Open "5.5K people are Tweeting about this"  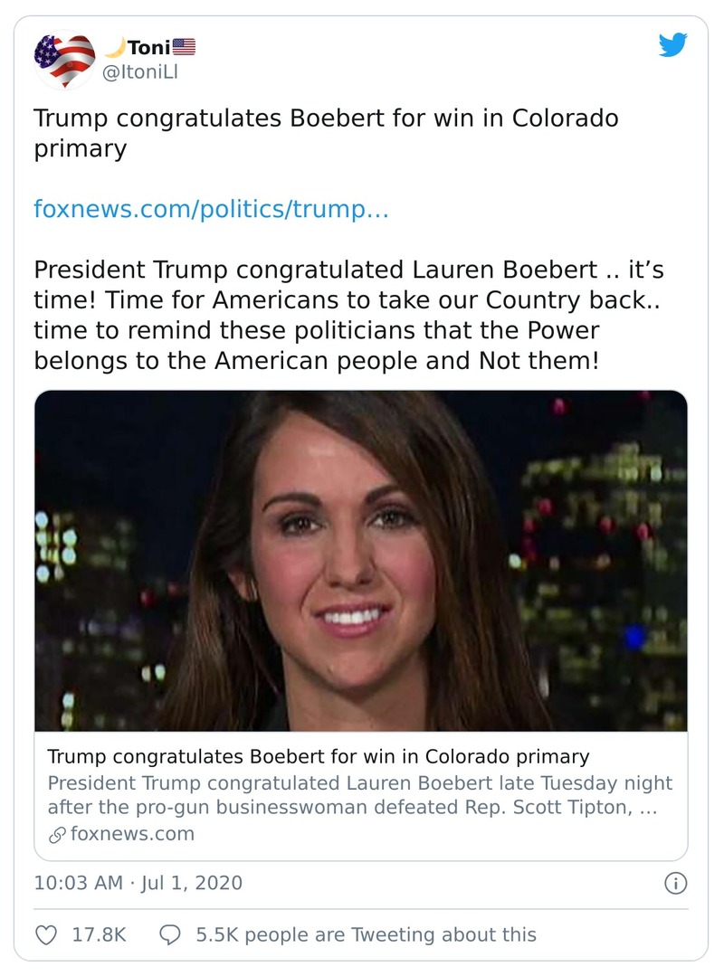tap(366, 934)
